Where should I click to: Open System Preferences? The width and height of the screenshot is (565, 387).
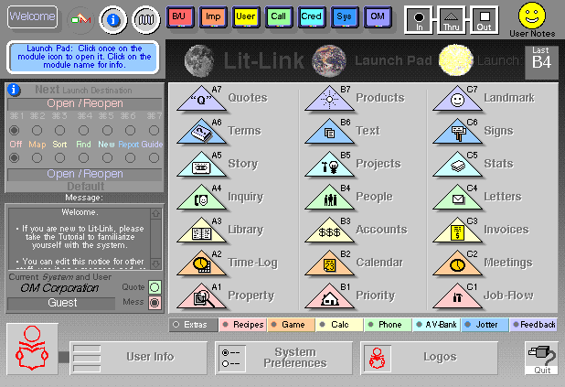pyautogui.click(x=283, y=358)
